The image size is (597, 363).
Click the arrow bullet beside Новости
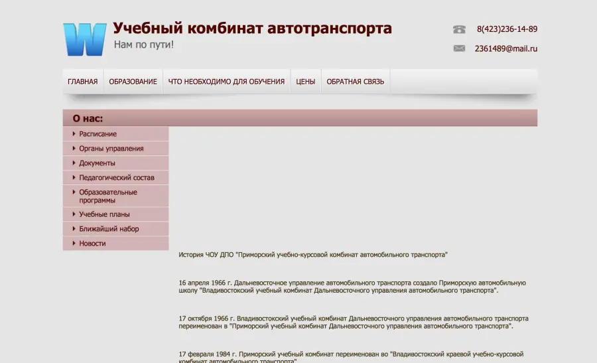point(74,244)
